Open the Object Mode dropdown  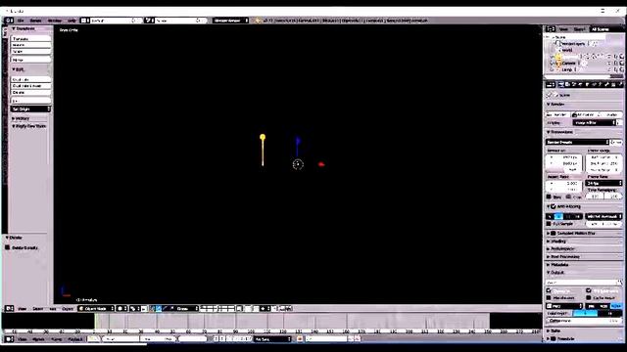tap(96, 309)
